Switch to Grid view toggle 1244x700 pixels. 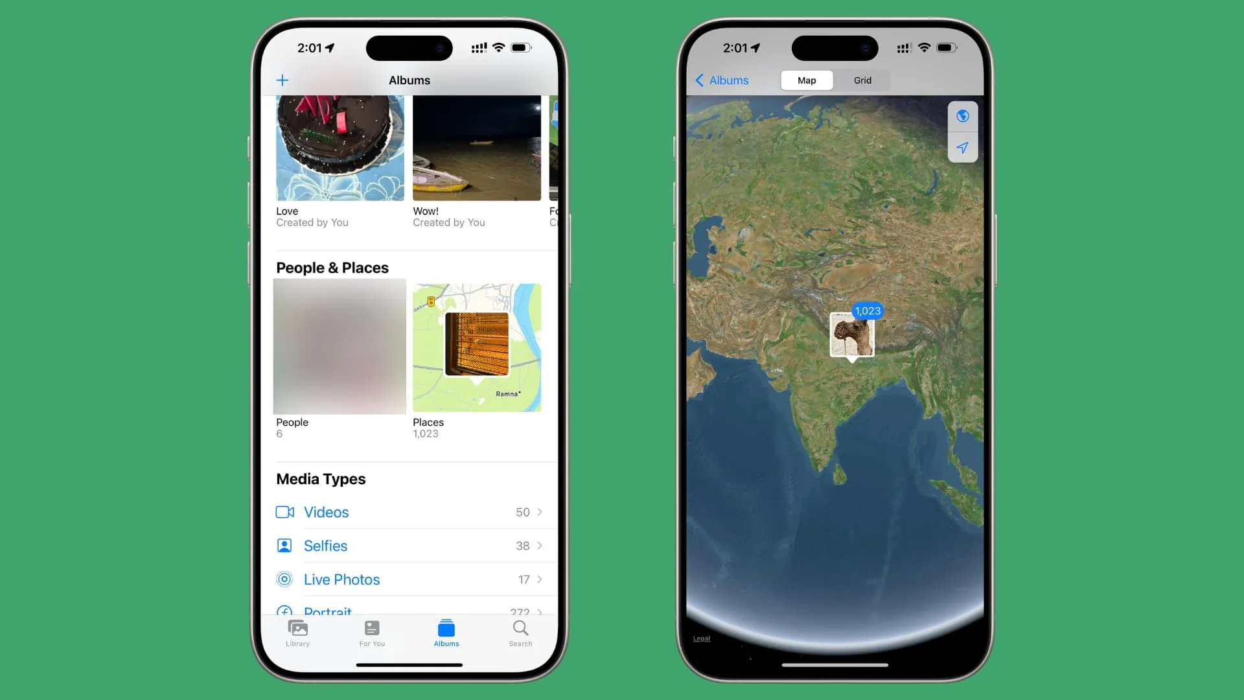(x=862, y=80)
